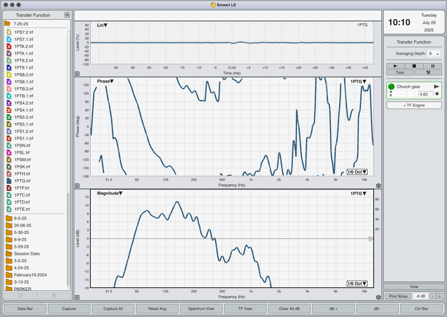Screen dimensions: 447x317
Task: Decrease generator level with minus button
Action: [433, 296]
